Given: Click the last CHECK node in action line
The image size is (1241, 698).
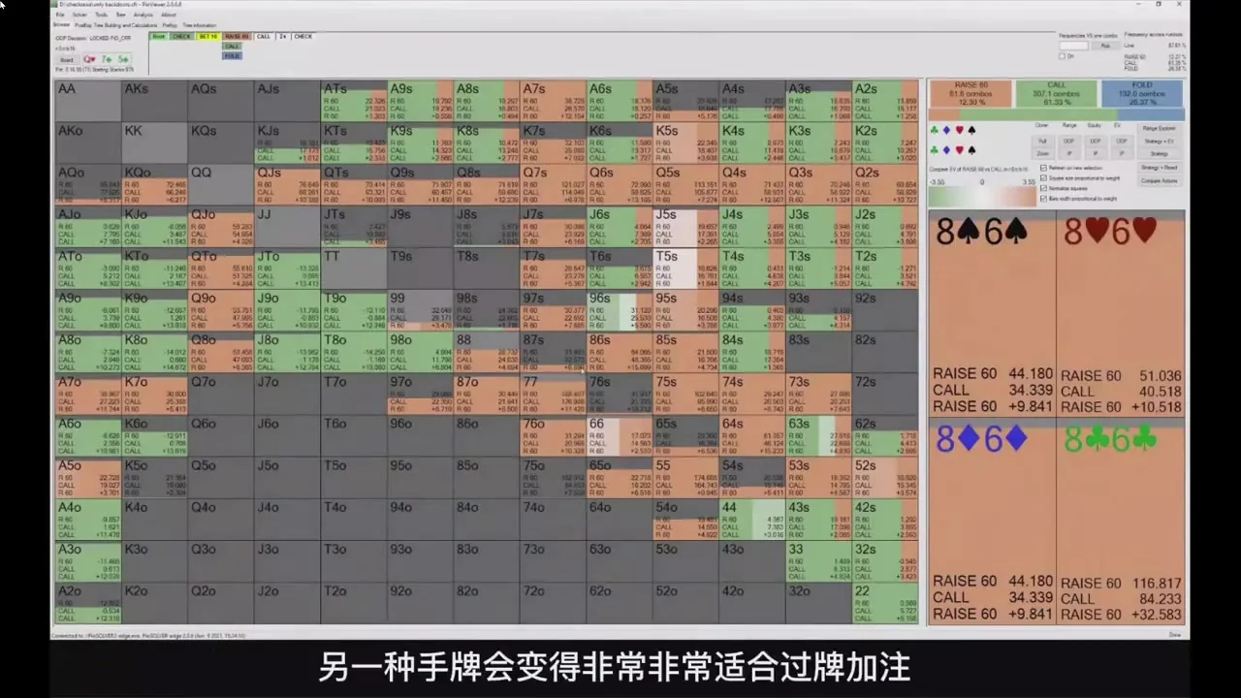Looking at the screenshot, I should click(303, 37).
